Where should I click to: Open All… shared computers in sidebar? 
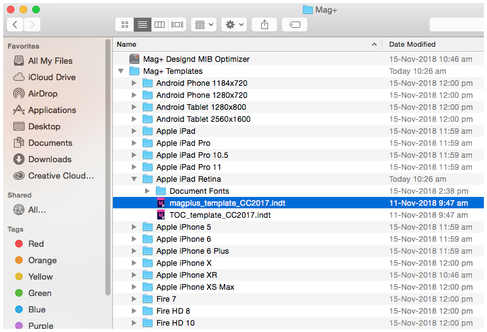tap(30, 210)
